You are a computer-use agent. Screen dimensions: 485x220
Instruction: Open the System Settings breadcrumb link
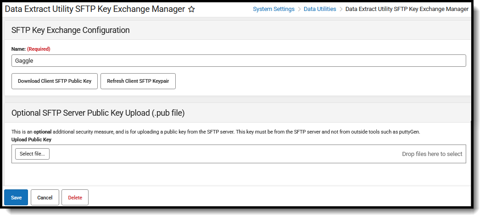coord(273,9)
